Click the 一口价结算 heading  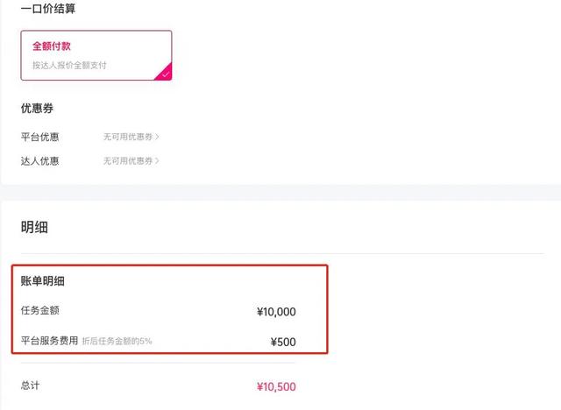coord(48,9)
